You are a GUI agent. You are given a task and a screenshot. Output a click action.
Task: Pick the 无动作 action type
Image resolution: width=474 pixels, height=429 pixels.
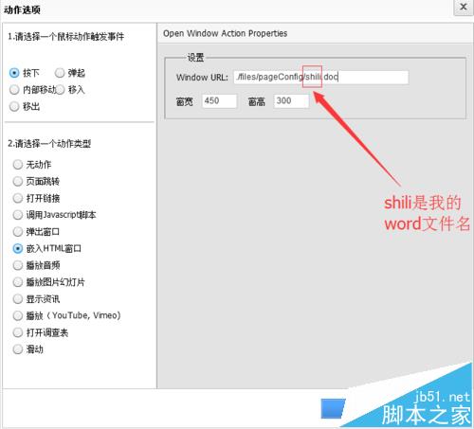[x=18, y=164]
